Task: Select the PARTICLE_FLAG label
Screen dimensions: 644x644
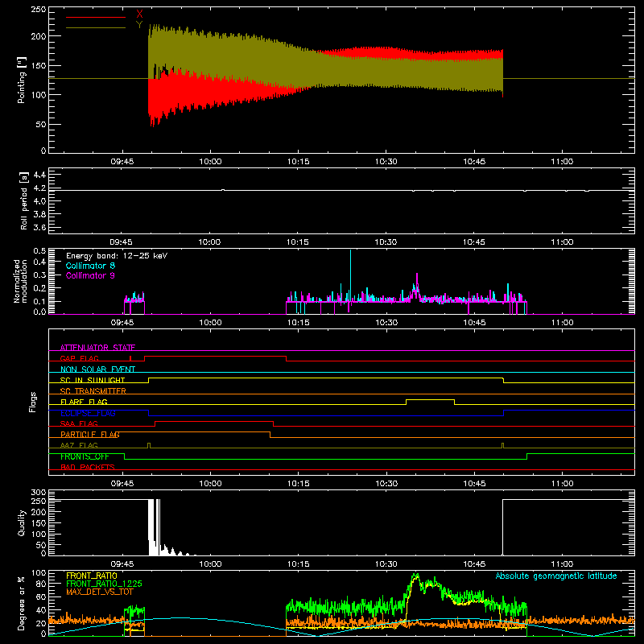Action: [90, 434]
